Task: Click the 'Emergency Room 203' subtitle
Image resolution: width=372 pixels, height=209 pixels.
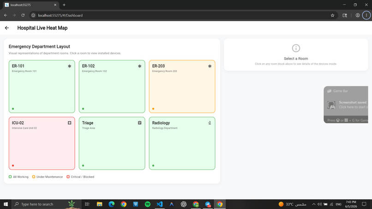Action: [164, 71]
